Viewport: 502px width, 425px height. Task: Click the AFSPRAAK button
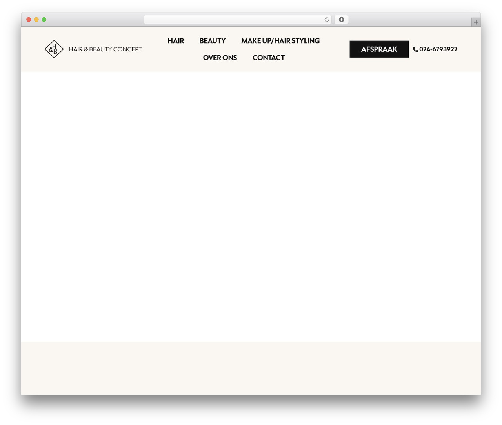[379, 49]
